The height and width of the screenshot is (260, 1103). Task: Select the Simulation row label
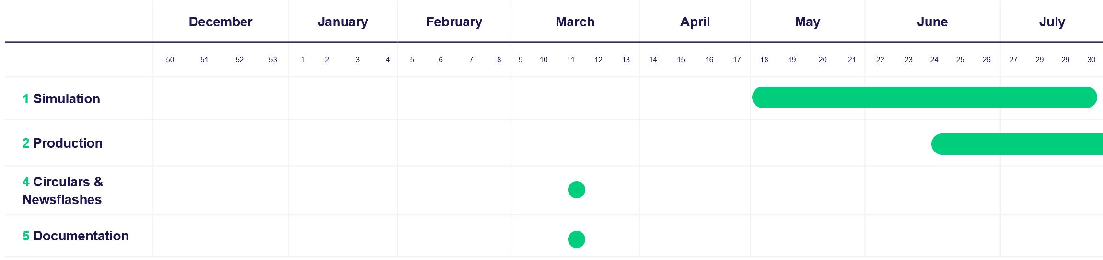[x=61, y=99]
